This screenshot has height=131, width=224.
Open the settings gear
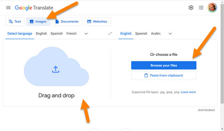[x=191, y=8]
